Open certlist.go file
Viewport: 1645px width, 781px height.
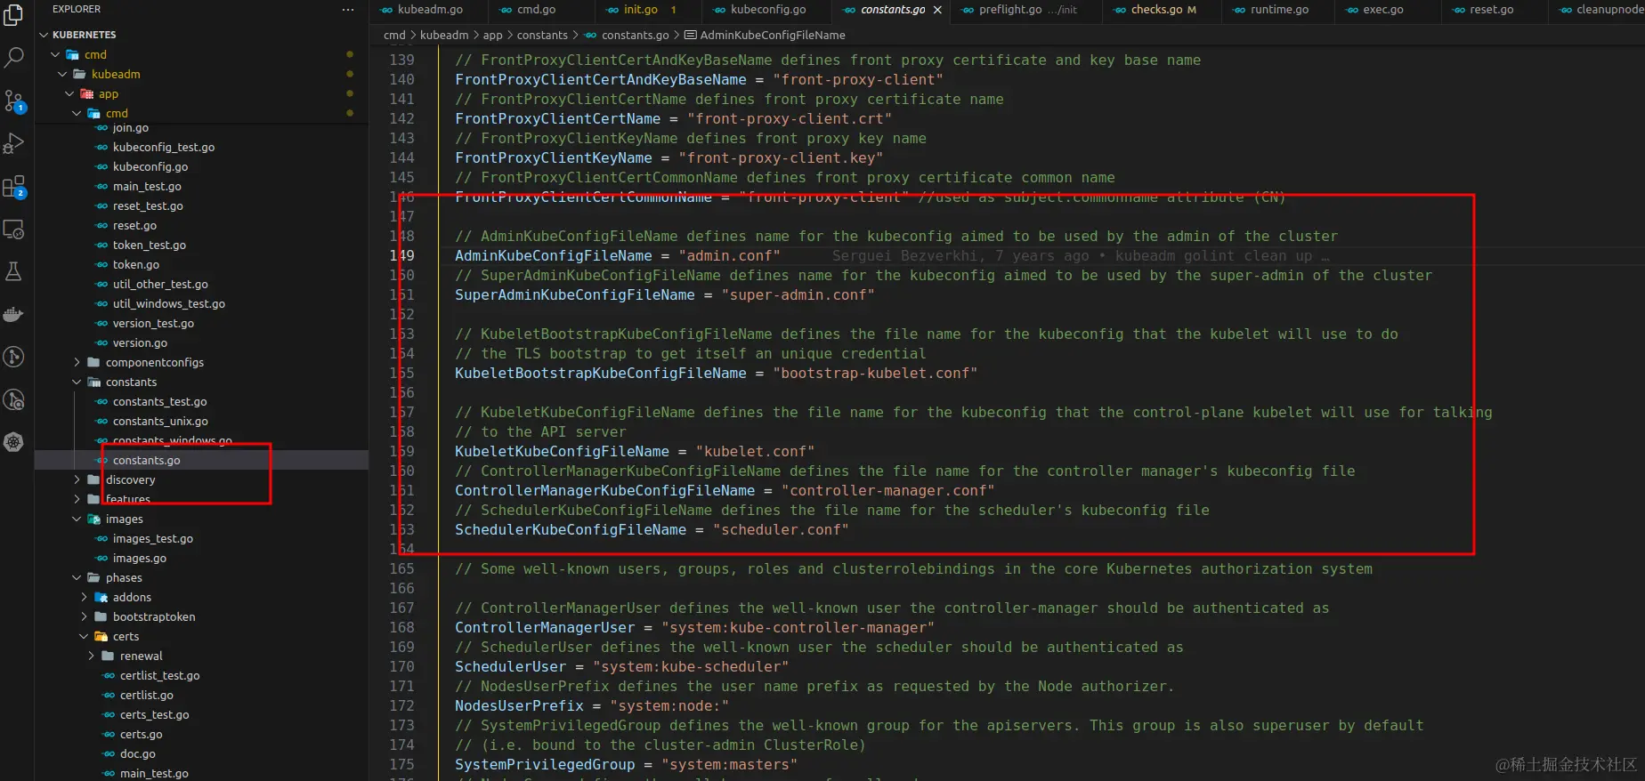(146, 695)
